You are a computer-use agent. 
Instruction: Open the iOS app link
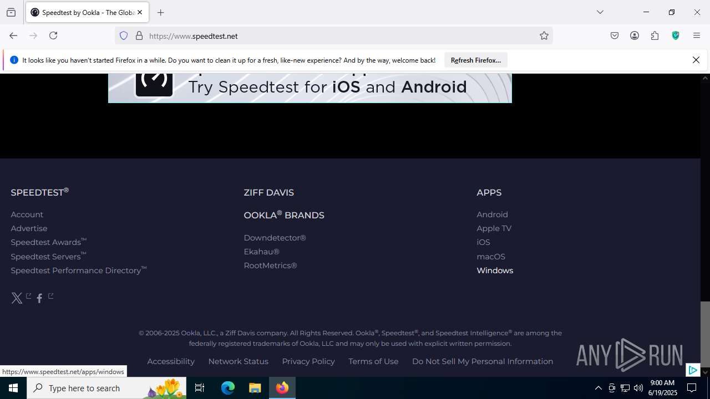[483, 242]
